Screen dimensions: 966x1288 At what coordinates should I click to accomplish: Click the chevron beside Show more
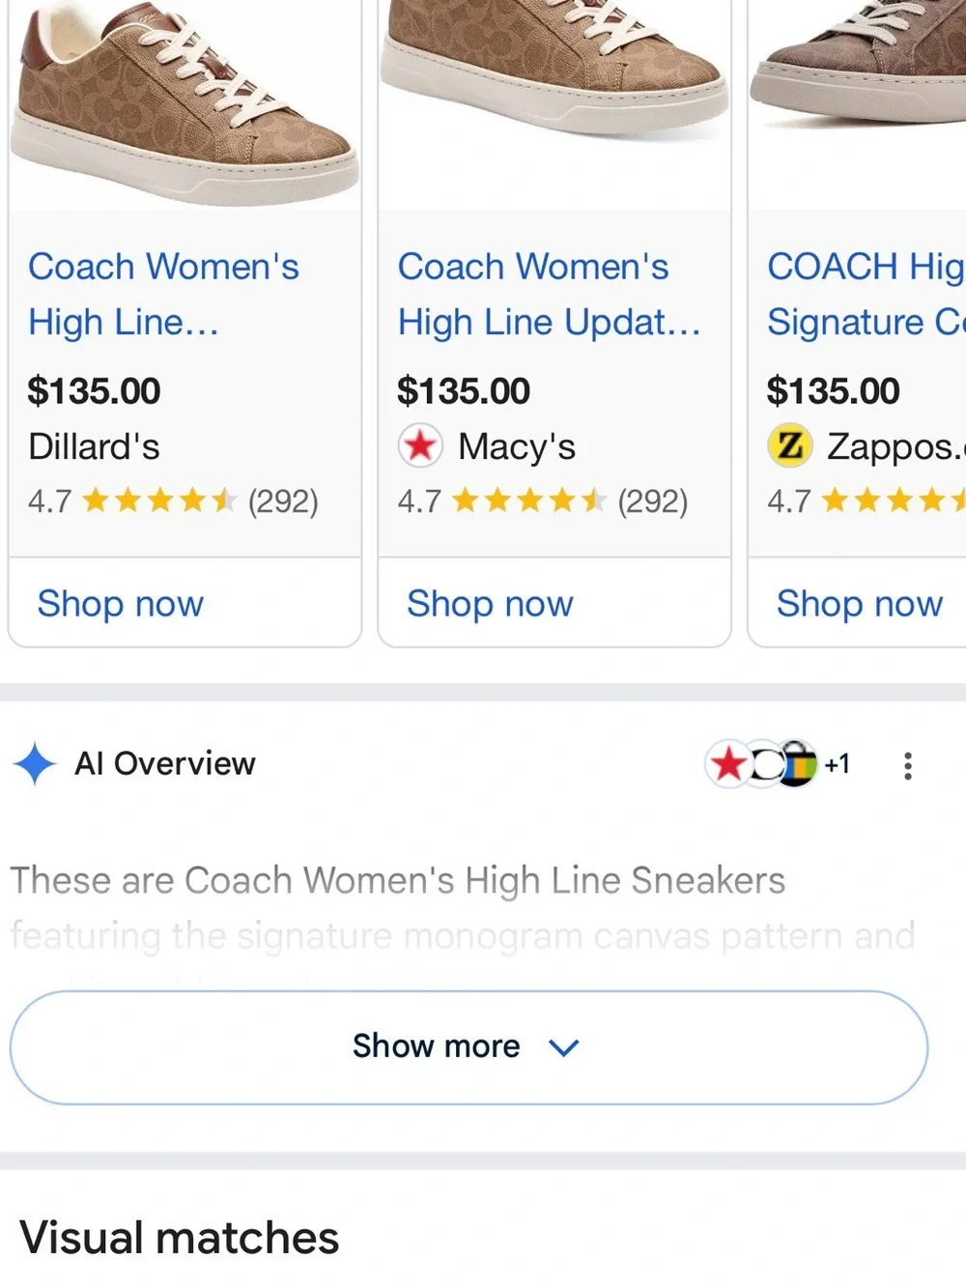click(563, 1047)
